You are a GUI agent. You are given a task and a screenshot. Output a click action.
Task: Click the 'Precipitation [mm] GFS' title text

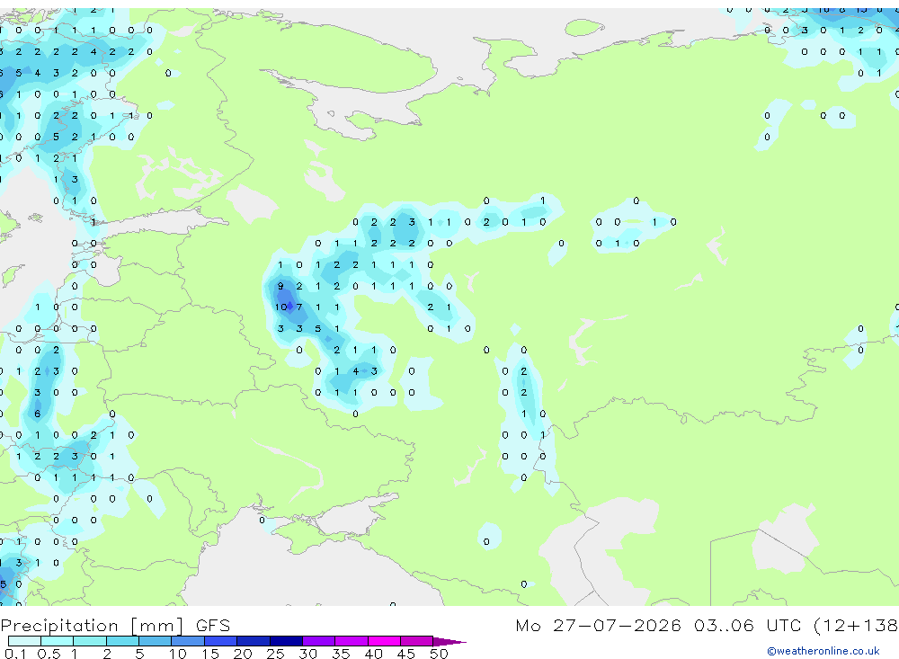(115, 625)
